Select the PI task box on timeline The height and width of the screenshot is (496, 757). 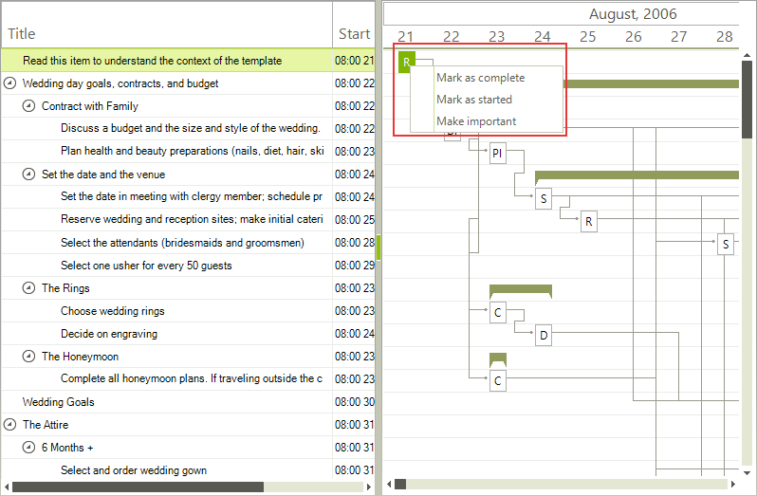pos(498,153)
